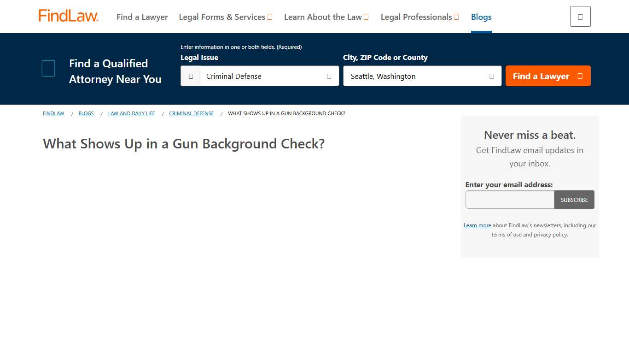Click the location icon in the city field
This screenshot has width=629, height=354.
pyautogui.click(x=491, y=76)
